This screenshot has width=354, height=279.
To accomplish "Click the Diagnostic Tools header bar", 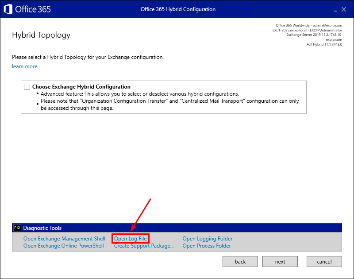I will click(177, 228).
